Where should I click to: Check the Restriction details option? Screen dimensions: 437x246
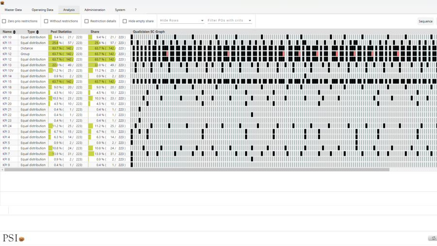point(86,21)
